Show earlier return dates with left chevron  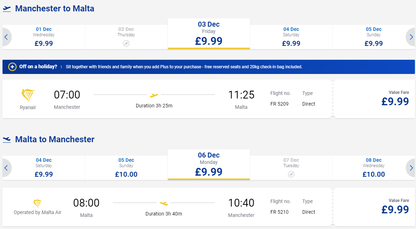pos(6,168)
